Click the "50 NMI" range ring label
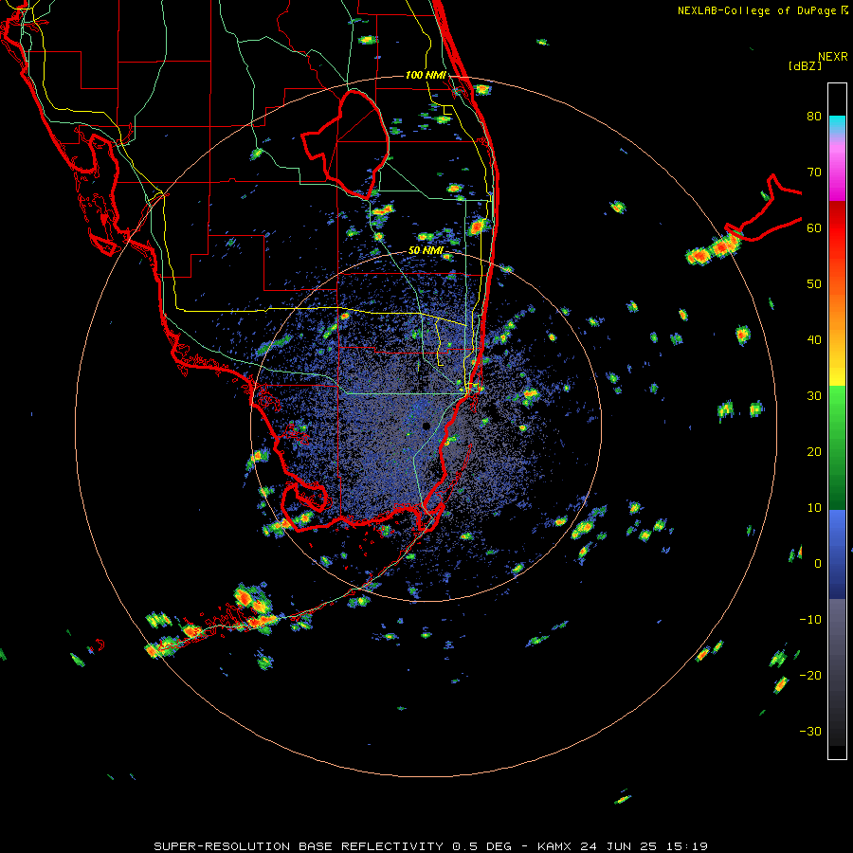The width and height of the screenshot is (853, 853). [x=426, y=251]
